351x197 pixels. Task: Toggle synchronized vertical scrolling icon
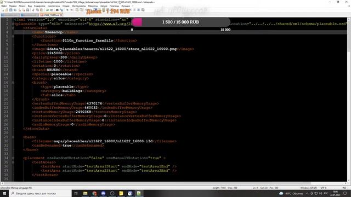click(x=77, y=10)
